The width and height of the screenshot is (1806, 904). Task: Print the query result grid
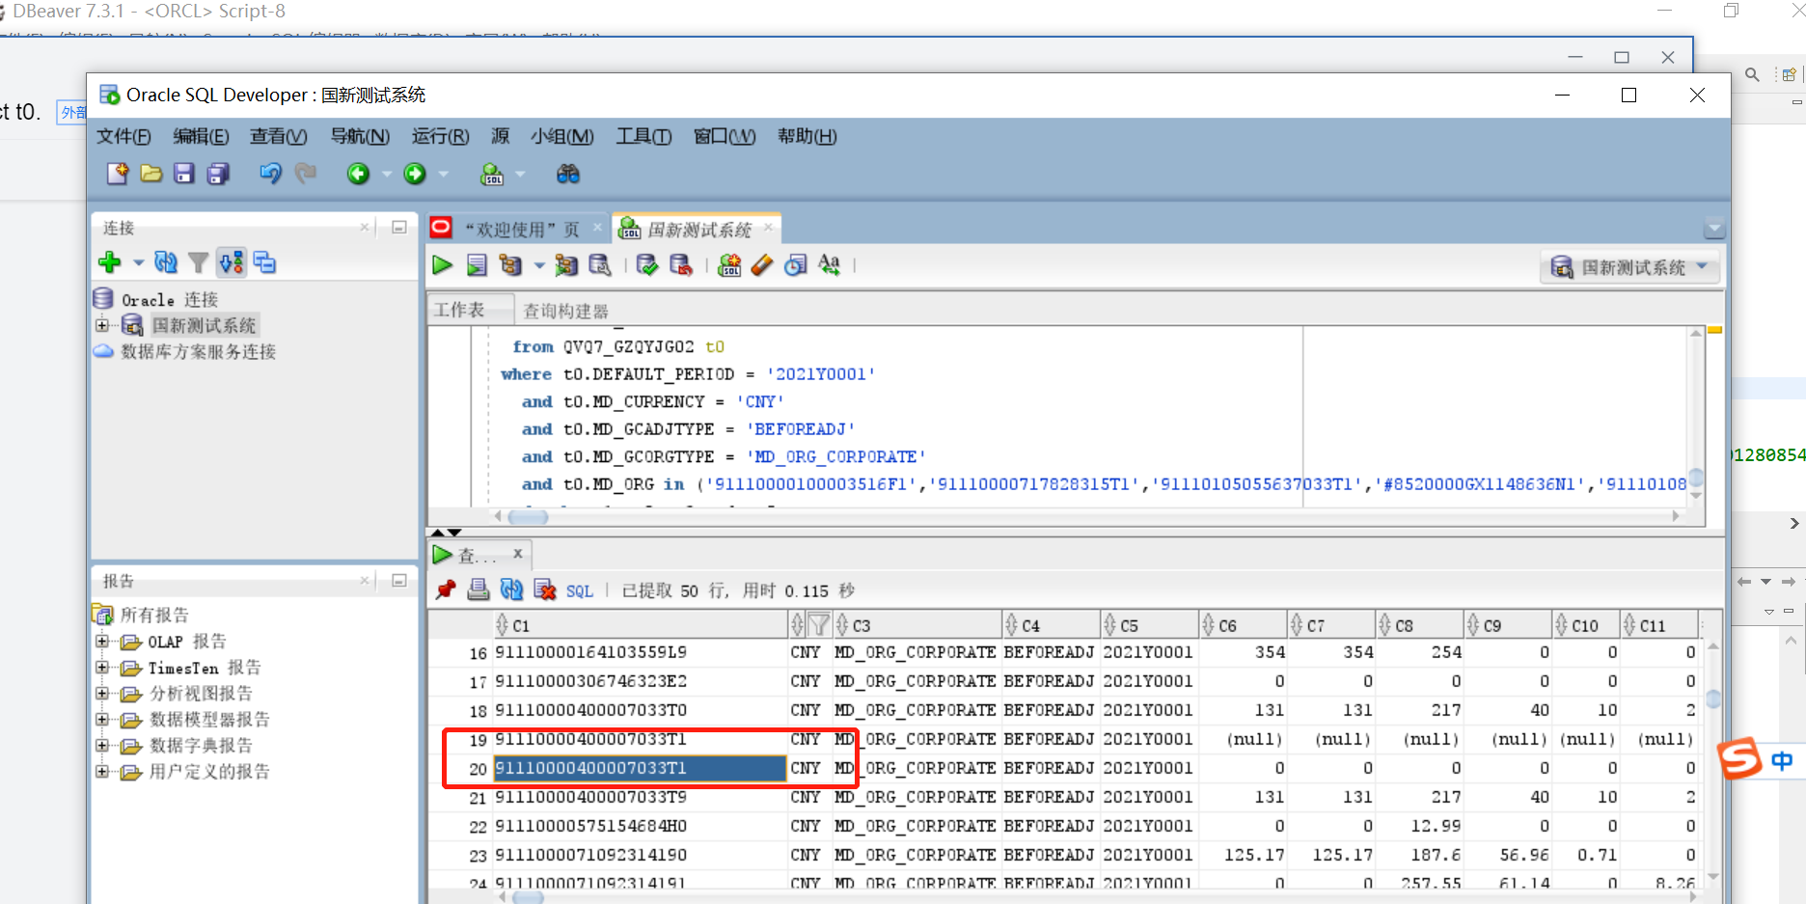coord(479,589)
